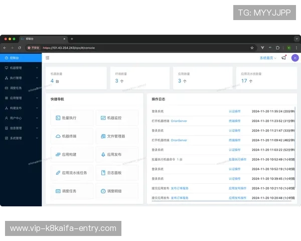The width and height of the screenshot is (301, 241).
Task: Open the notification megaphone icon
Action: 284,58
